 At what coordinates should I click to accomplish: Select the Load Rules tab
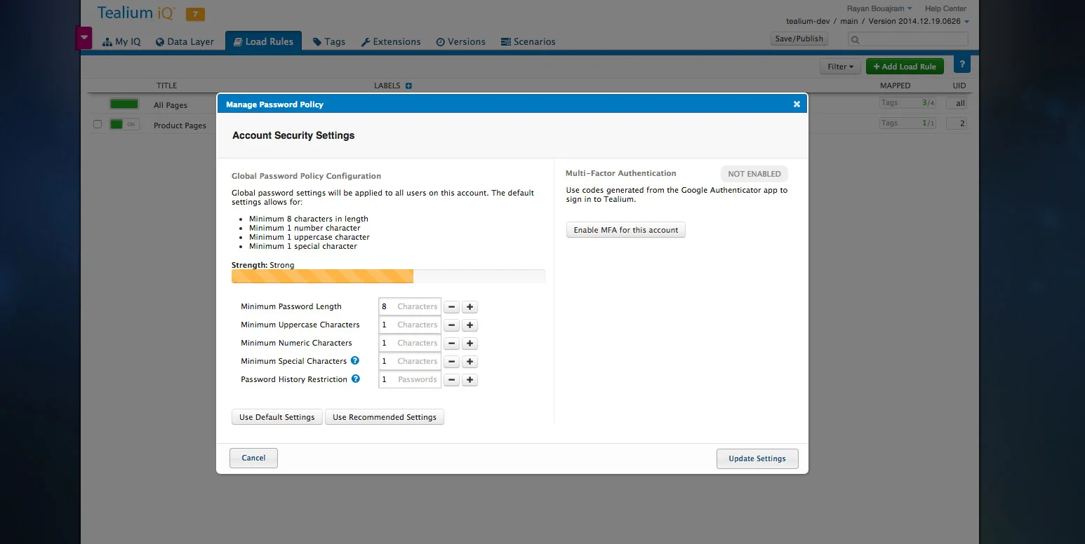(264, 41)
